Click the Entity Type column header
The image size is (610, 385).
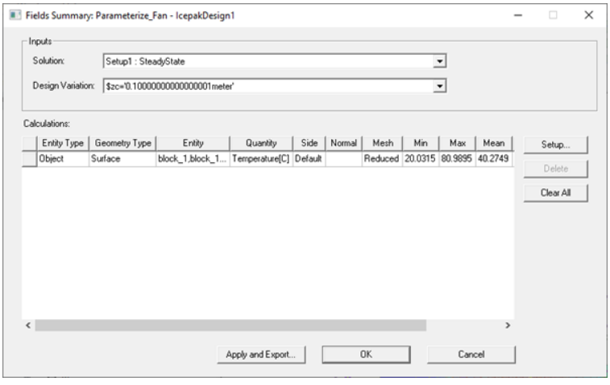pos(63,143)
